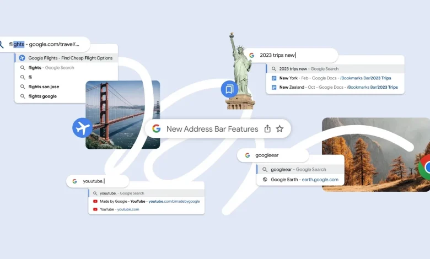Click the magnifier icon in the flights address bar

(1, 44)
